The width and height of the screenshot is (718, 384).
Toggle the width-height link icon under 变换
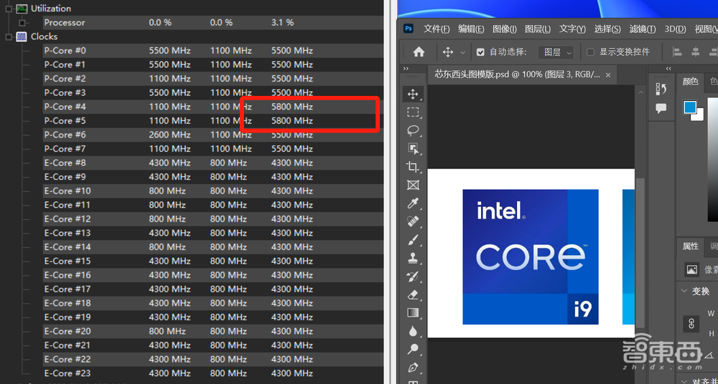[x=691, y=324]
